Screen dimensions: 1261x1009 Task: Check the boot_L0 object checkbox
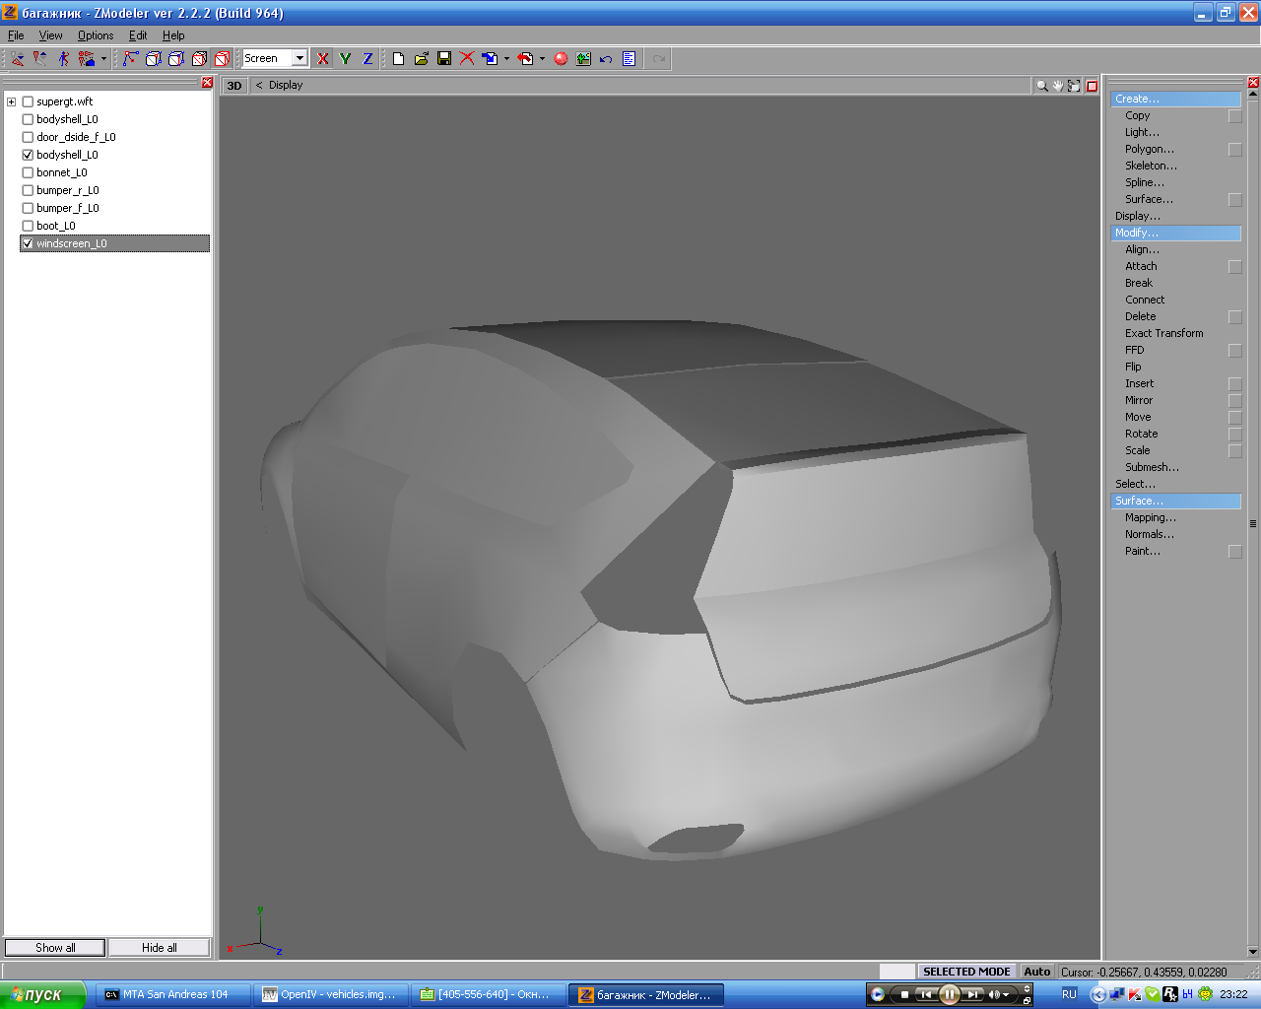tap(28, 226)
